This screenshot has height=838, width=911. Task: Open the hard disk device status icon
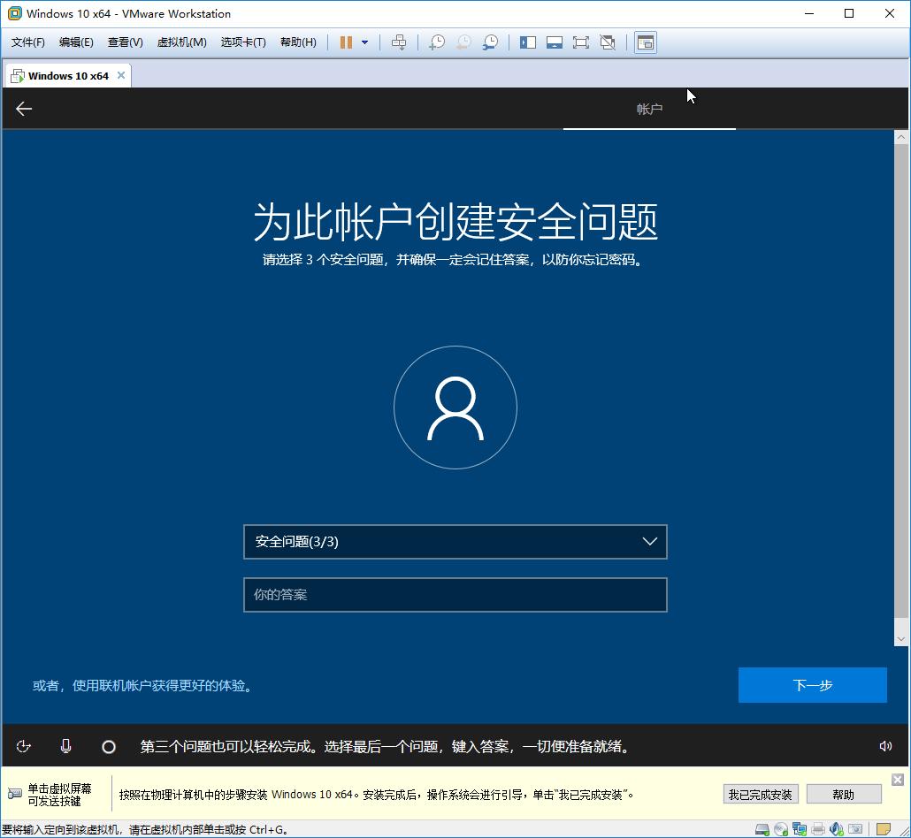[762, 829]
